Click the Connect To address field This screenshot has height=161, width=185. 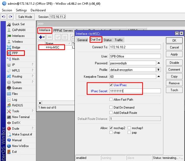tap(135, 47)
